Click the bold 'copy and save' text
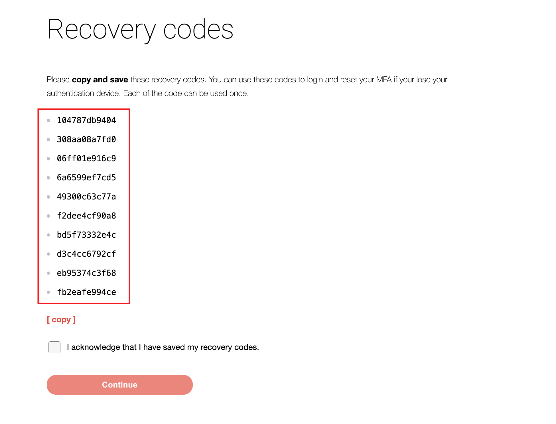The width and height of the screenshot is (556, 424). 100,79
